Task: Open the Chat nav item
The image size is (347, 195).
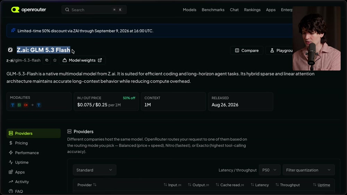Action: pyautogui.click(x=234, y=10)
